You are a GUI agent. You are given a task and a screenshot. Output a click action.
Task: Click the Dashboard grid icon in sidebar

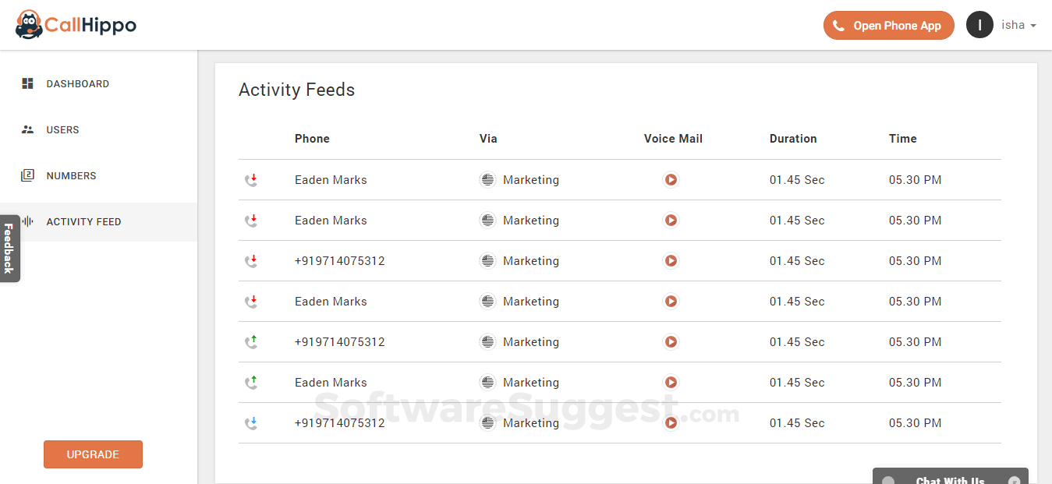[x=28, y=83]
